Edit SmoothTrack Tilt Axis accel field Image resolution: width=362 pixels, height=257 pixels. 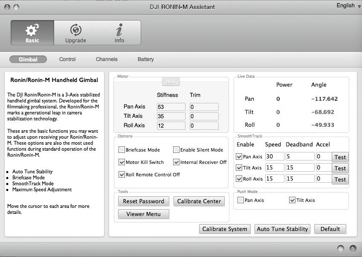(x=324, y=167)
